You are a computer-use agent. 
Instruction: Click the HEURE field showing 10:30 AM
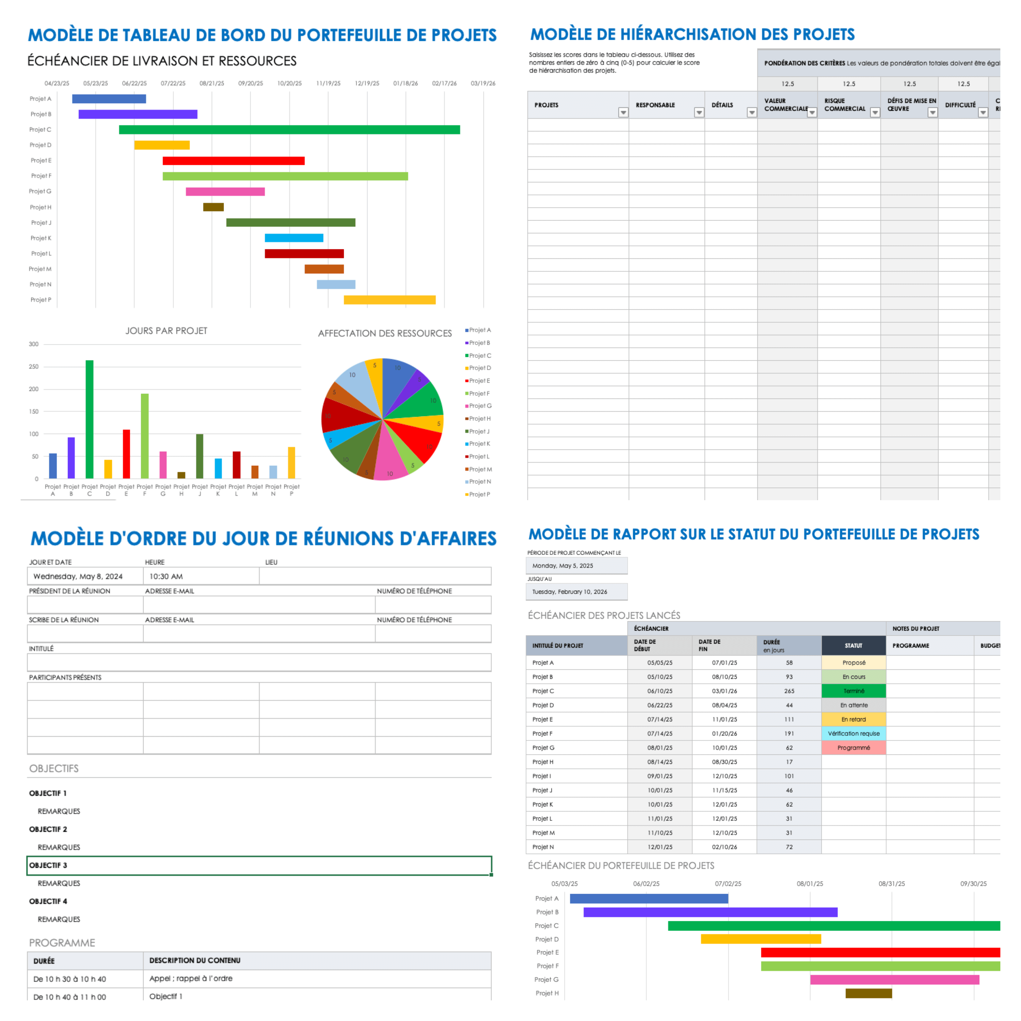pyautogui.click(x=201, y=576)
